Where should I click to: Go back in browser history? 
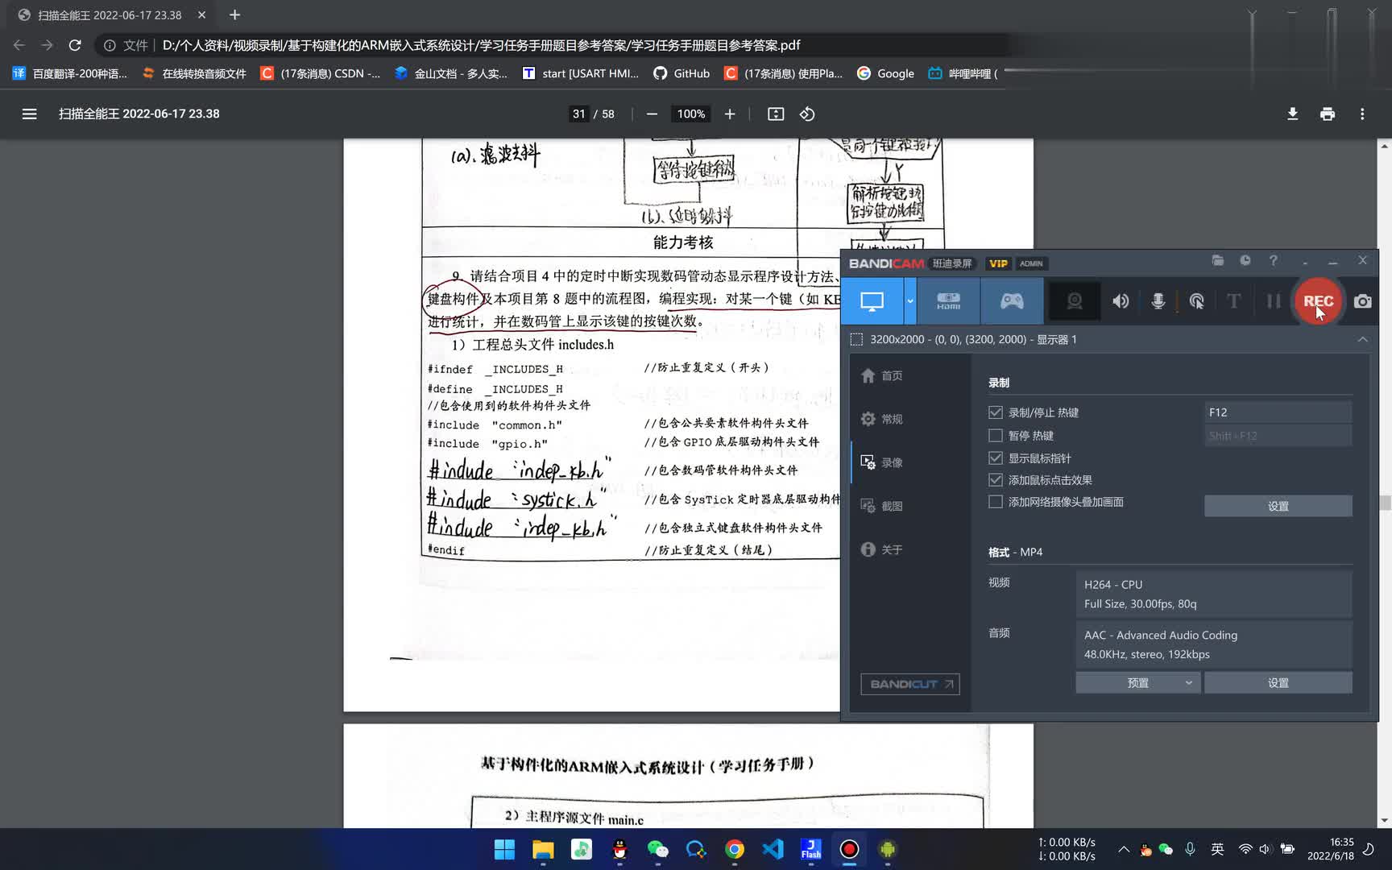point(19,45)
